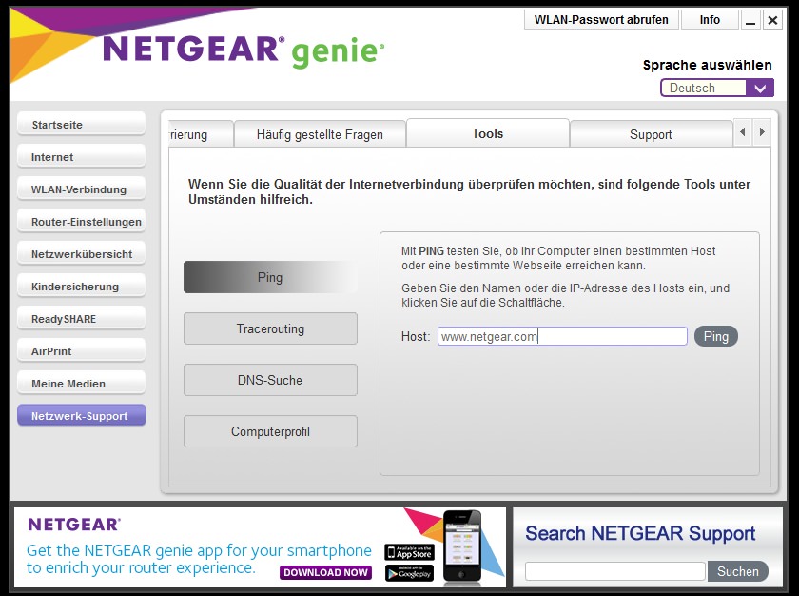Click the 'Get the NETGEAR genie app' banner text
799x596 pixels.
(x=199, y=559)
